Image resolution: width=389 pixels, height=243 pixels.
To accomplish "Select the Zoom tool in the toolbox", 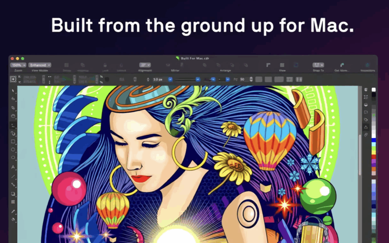I will (x=13, y=116).
